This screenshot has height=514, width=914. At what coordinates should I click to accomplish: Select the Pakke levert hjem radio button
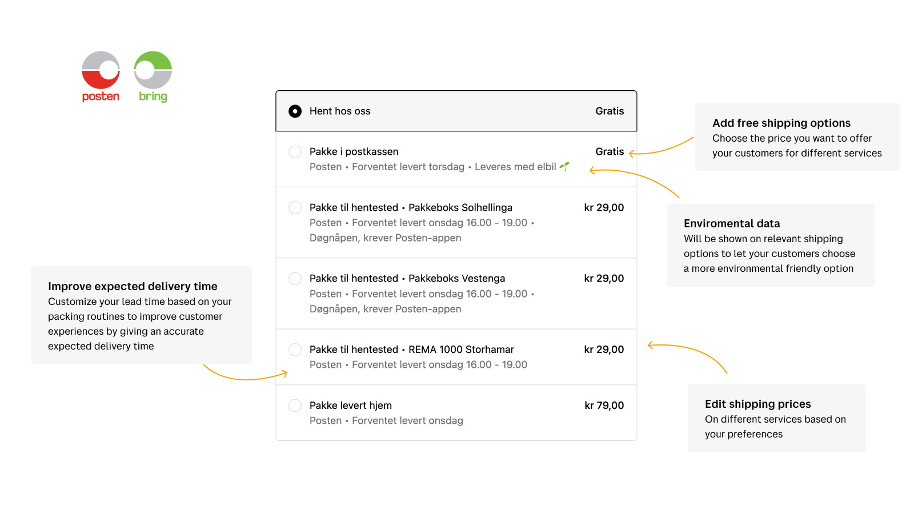pyautogui.click(x=295, y=405)
